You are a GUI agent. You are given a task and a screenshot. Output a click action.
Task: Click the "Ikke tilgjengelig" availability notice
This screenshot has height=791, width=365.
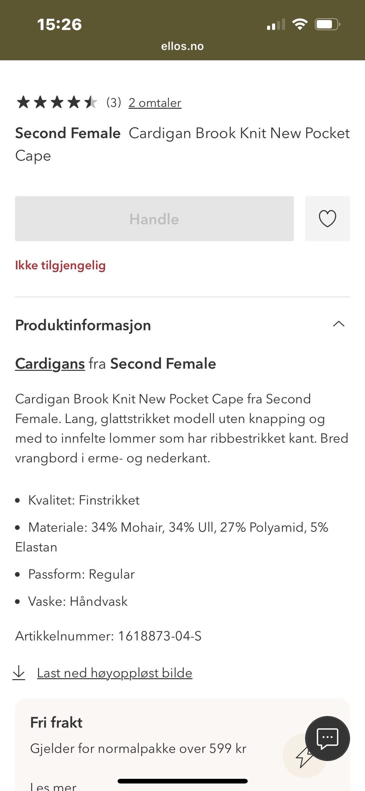60,265
